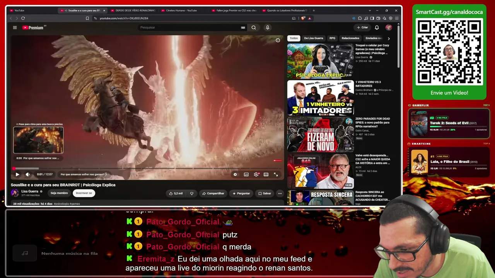495x278 pixels.
Task: Open '1 VINHETEIRO VS 3 IMITADORES' thumbnail
Action: (320, 97)
